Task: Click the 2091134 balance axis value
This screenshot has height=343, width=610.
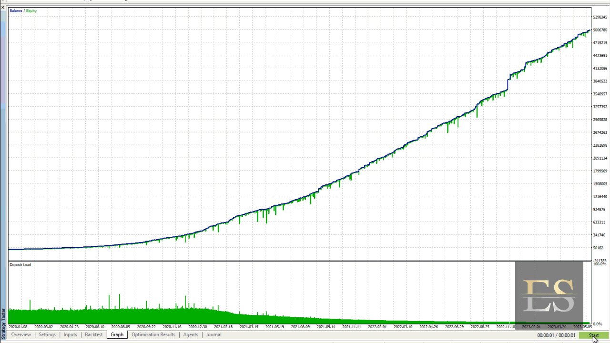Action: click(600, 158)
